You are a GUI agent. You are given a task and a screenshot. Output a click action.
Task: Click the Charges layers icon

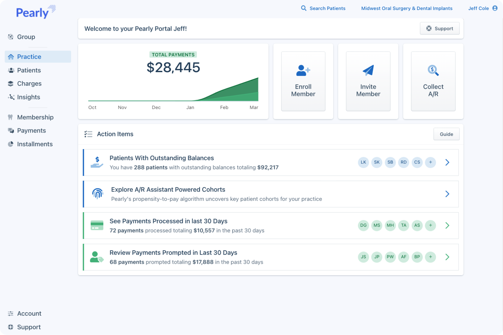pos(11,83)
